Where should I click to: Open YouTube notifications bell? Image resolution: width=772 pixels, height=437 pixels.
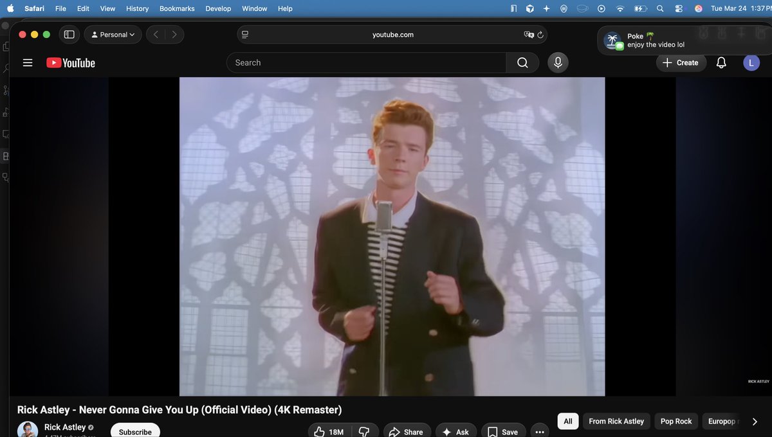point(721,63)
